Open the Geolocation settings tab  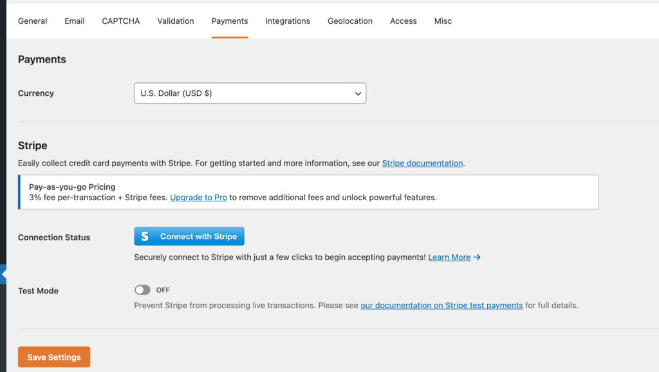[x=350, y=21]
